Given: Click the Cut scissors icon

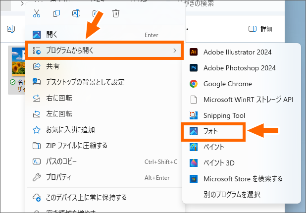Looking at the screenshot, I should pyautogui.click(x=37, y=13).
